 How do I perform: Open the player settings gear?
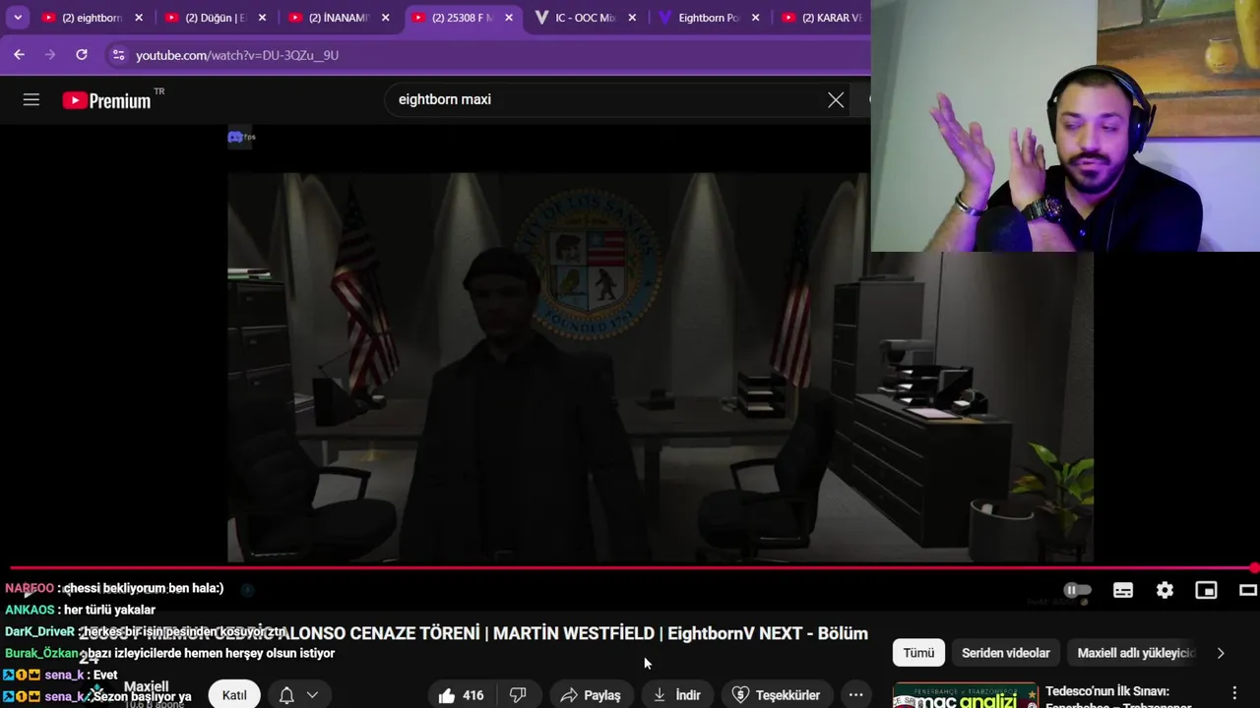coord(1165,590)
